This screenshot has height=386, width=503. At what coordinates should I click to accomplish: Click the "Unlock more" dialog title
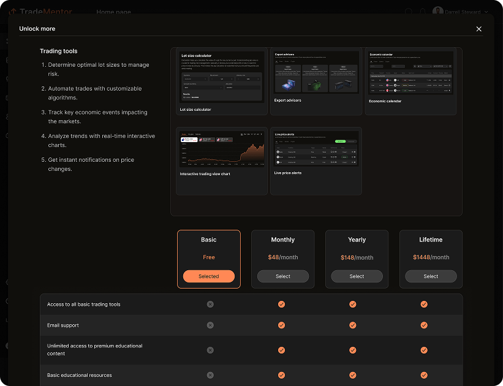click(37, 29)
